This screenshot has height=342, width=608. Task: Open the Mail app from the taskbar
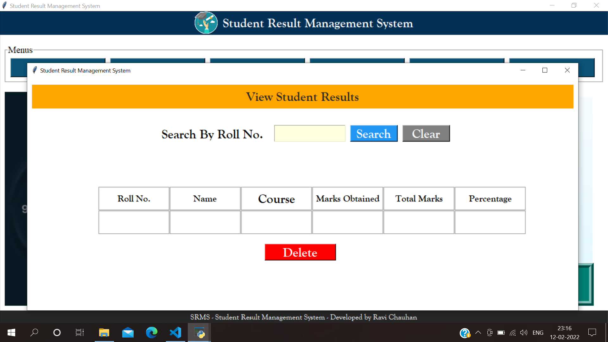[x=128, y=332]
